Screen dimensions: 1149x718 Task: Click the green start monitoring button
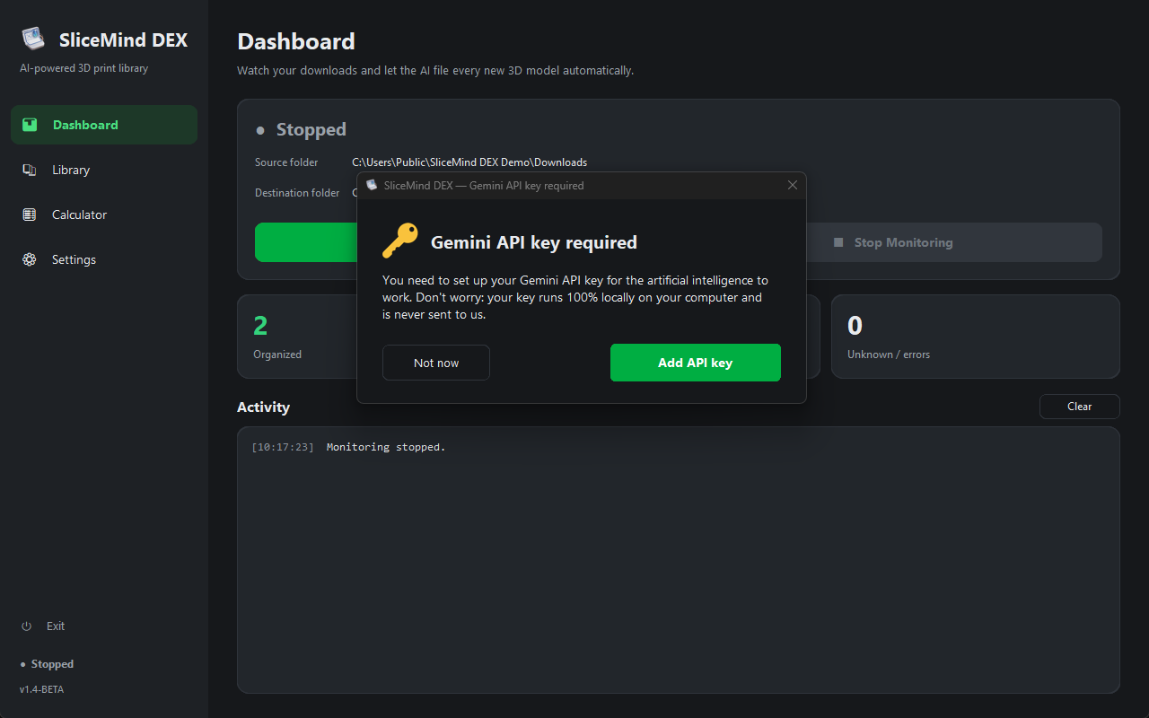pos(306,242)
